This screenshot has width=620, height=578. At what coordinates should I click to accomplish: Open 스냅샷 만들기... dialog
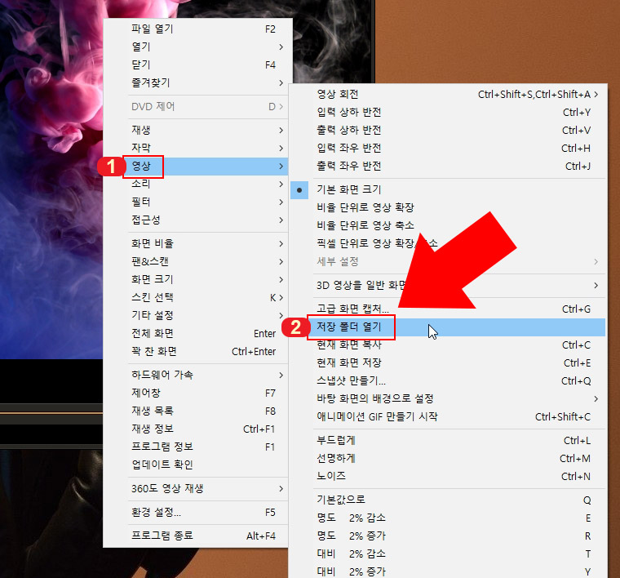click(448, 381)
